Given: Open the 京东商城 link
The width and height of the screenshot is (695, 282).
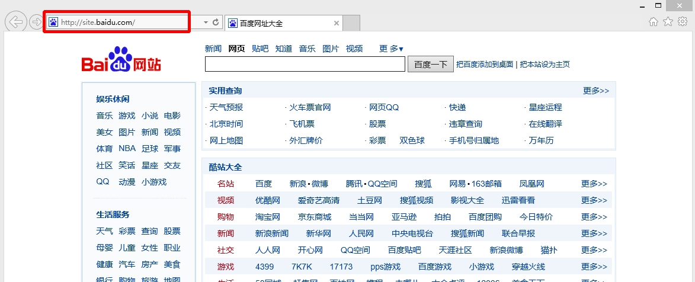Looking at the screenshot, I should [315, 217].
